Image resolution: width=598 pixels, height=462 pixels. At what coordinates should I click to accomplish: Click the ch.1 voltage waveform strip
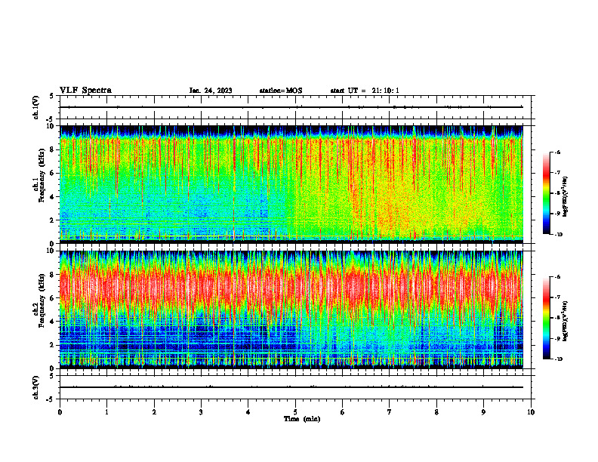click(x=295, y=107)
